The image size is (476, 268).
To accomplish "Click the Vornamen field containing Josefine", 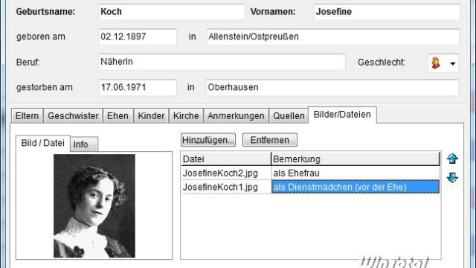I will [x=387, y=12].
